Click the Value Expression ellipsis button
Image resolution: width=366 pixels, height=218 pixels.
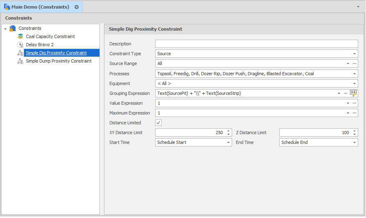(355, 103)
